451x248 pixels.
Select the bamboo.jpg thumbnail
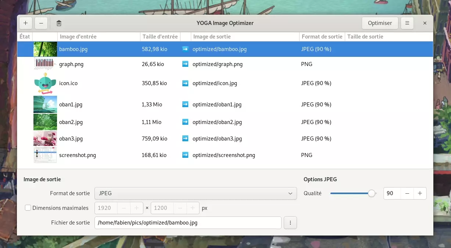[45, 49]
